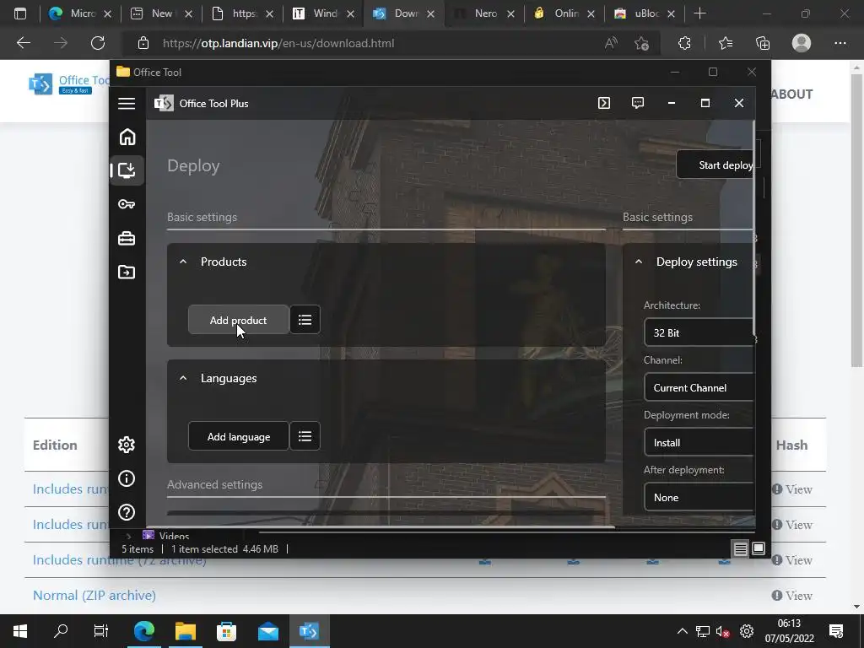Click ABOUT in the website navigation
The image size is (864, 648).
pyautogui.click(x=791, y=94)
